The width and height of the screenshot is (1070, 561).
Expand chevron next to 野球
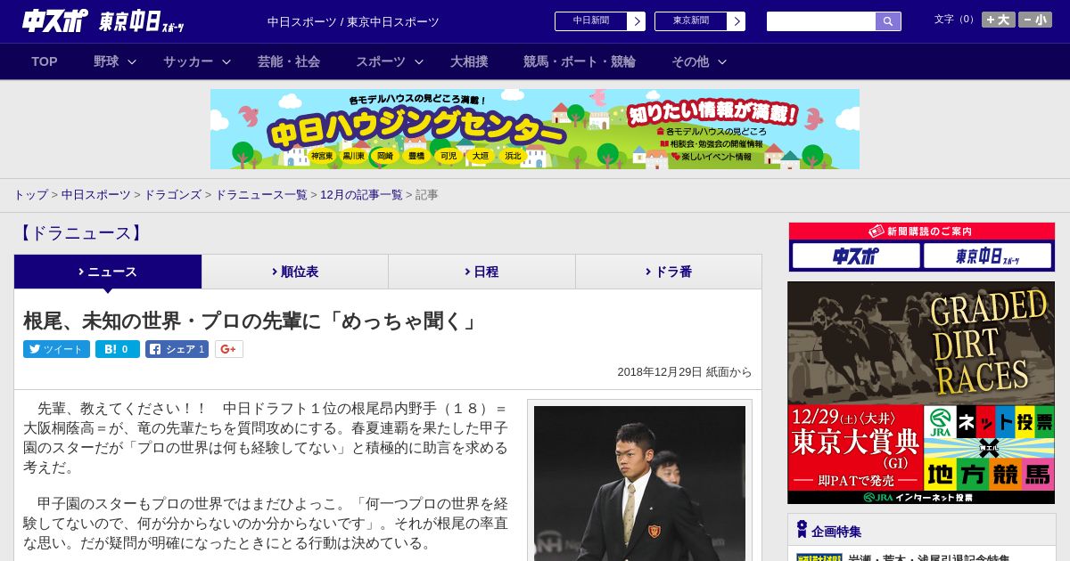click(132, 61)
